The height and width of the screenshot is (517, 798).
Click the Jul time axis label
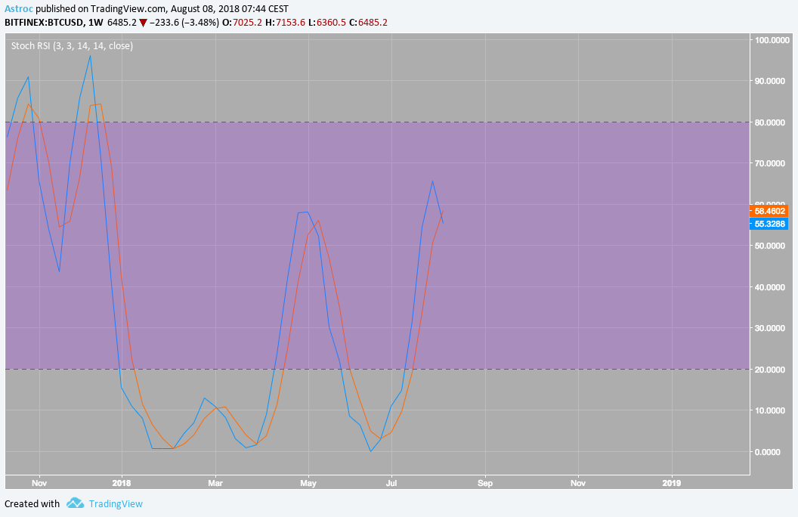coord(391,483)
